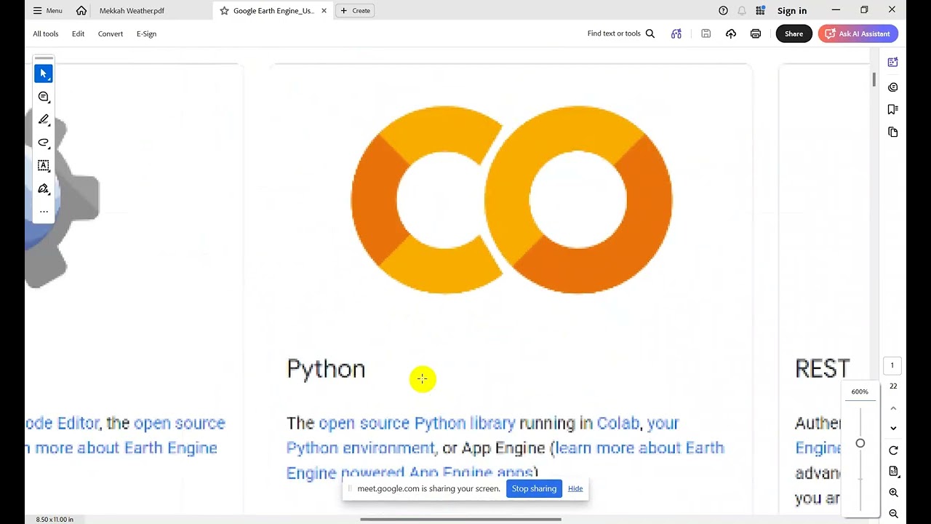Zoom in with the magnifier plus icon

(893, 493)
